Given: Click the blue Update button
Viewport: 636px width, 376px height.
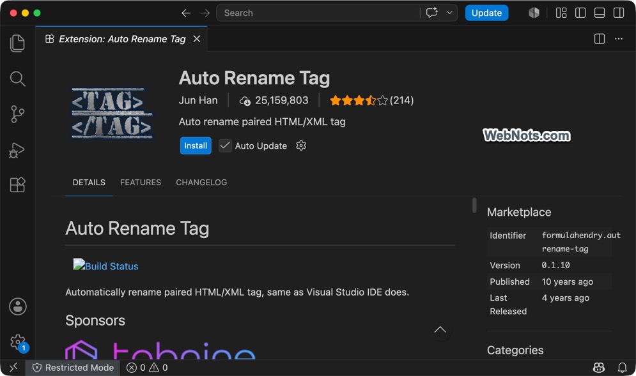Looking at the screenshot, I should point(486,13).
